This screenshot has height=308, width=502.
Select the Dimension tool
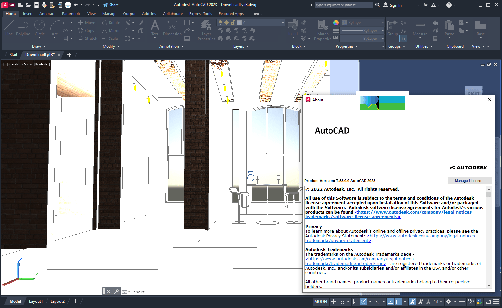click(172, 28)
